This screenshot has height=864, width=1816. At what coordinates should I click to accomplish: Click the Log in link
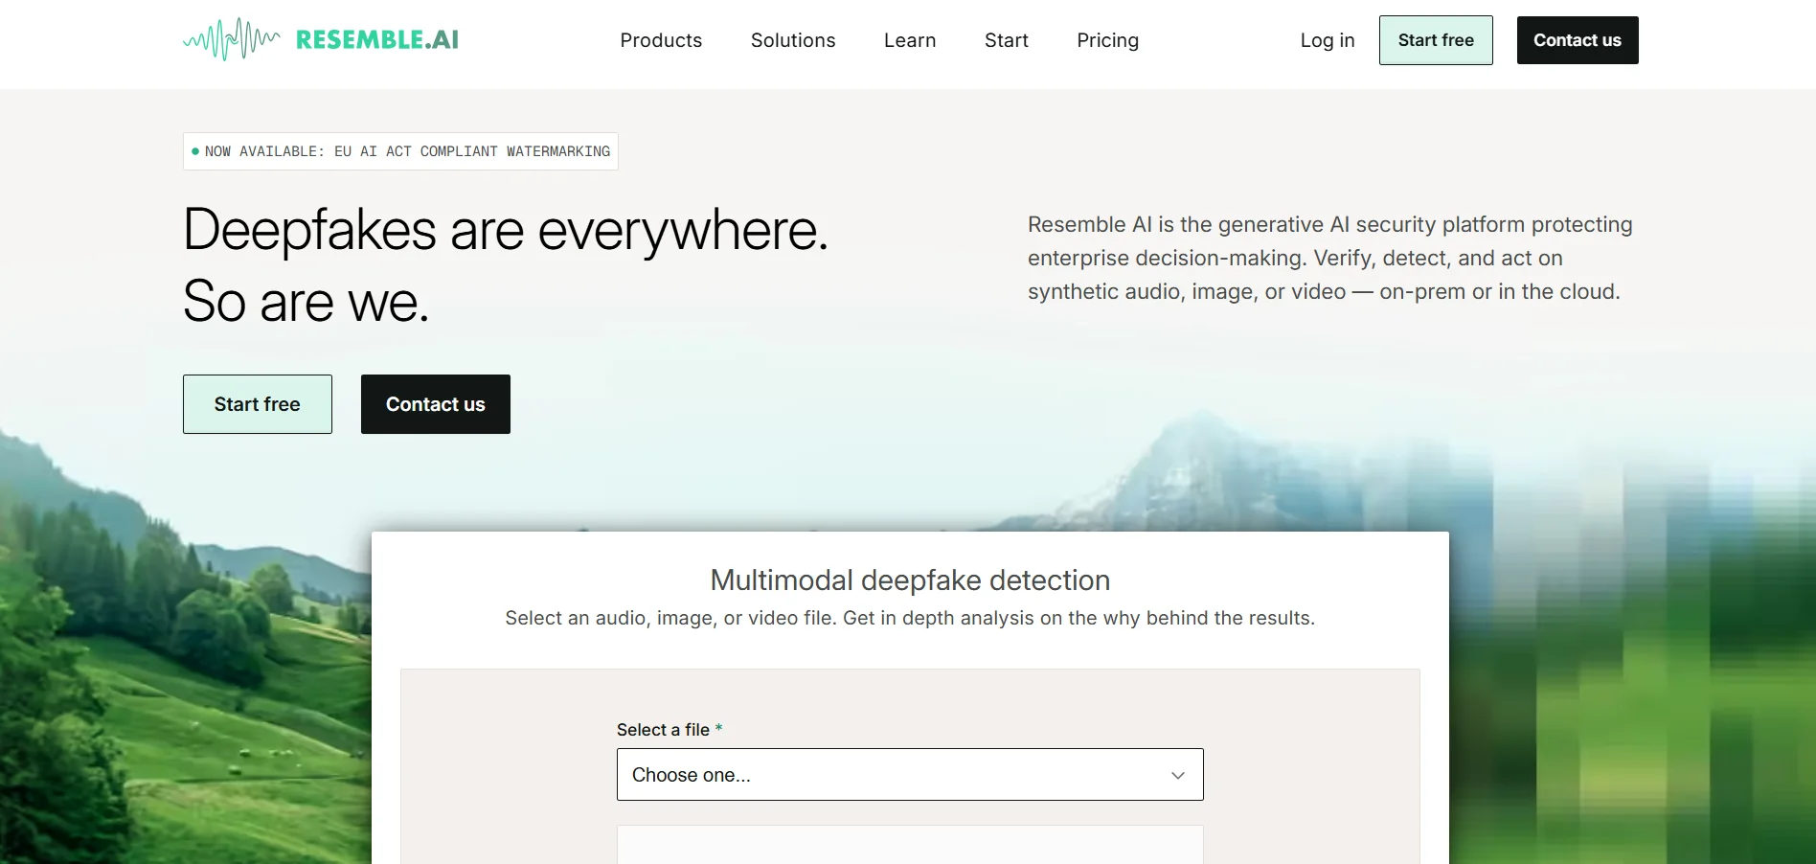[1328, 40]
